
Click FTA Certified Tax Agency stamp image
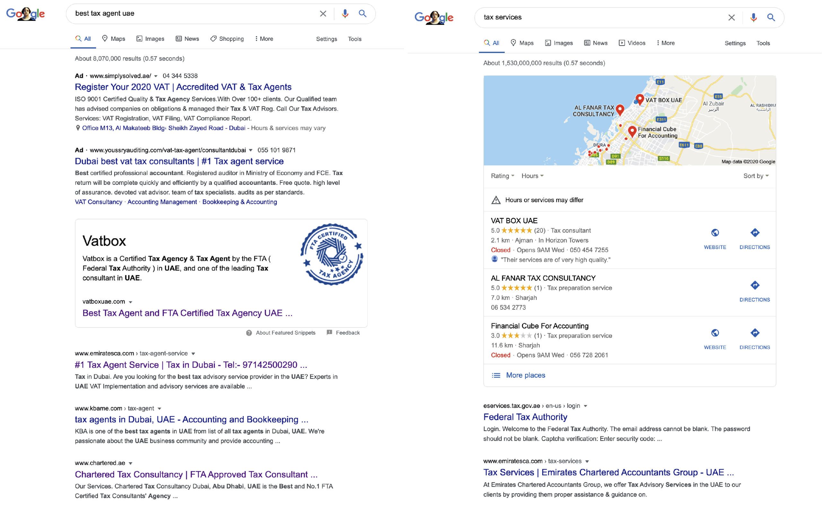pos(332,254)
